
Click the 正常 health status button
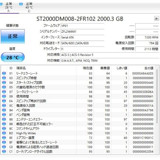(13, 36)
